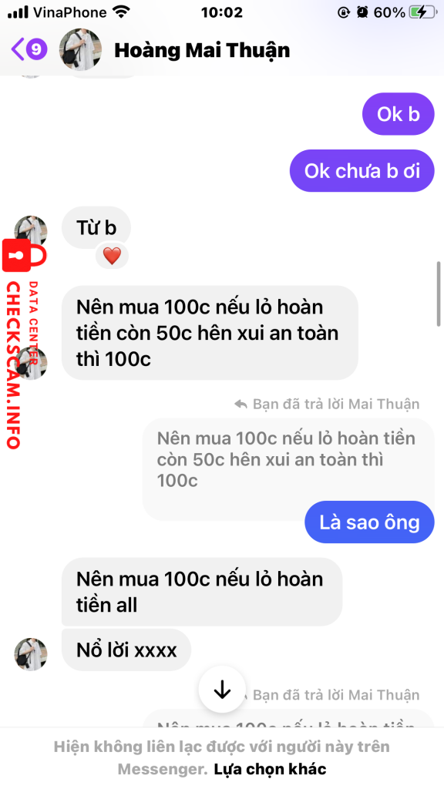The image size is (444, 789).
Task: Tap the 'Từ b' message bubble
Action: pos(96,227)
